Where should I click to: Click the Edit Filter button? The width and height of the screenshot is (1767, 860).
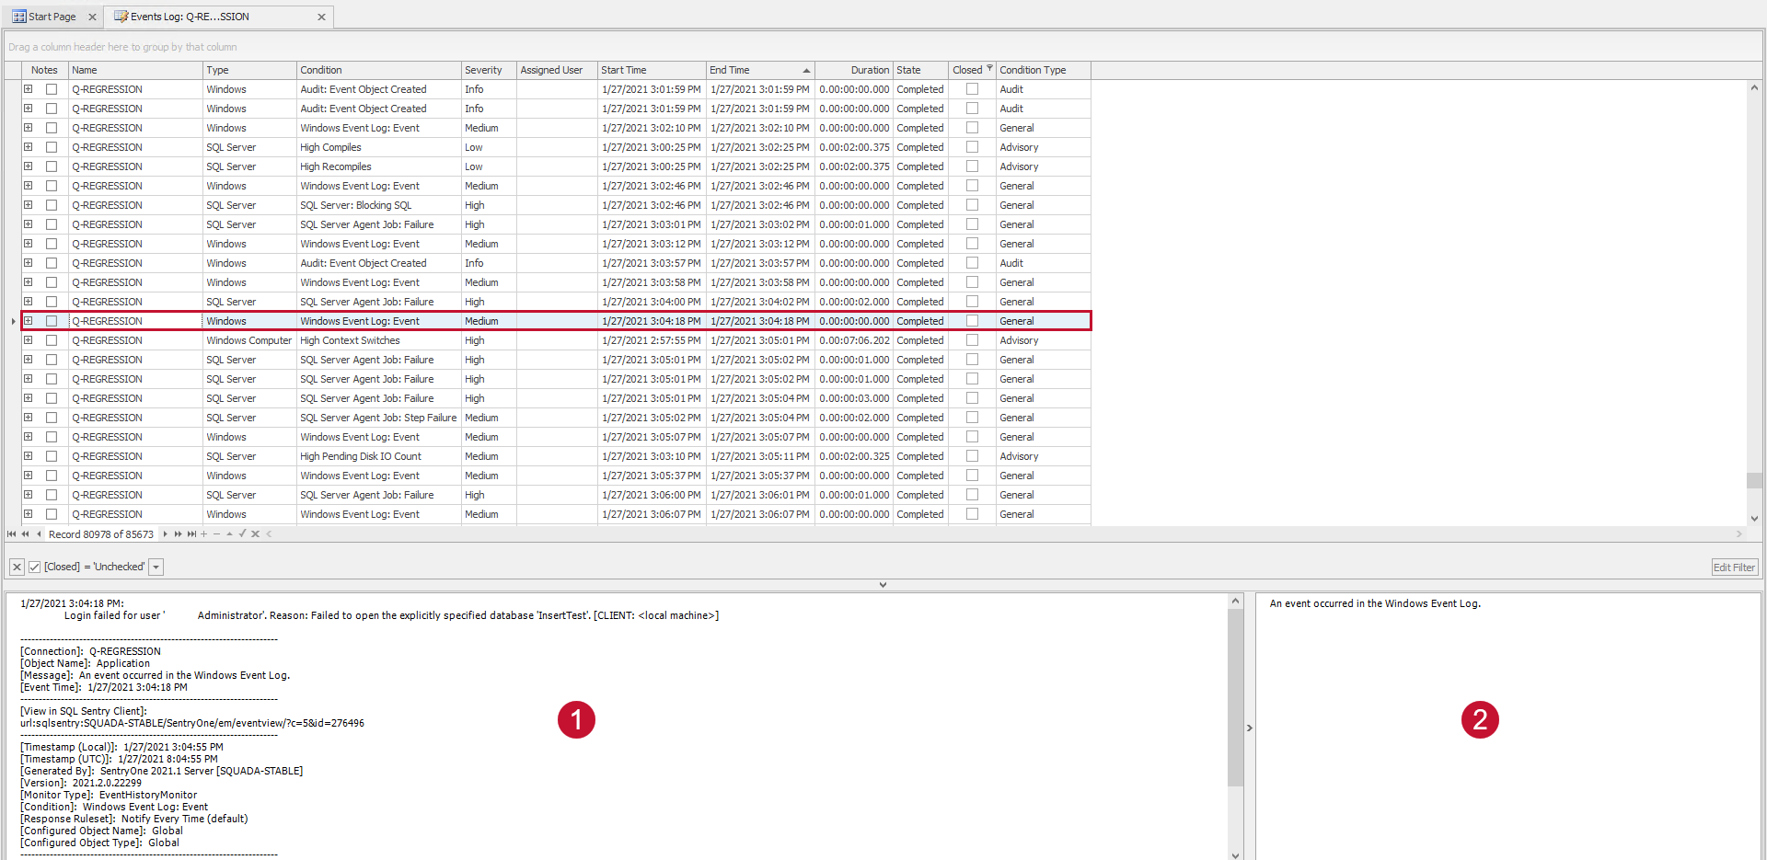tap(1734, 568)
